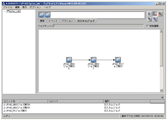Open the ファイル menu
This screenshot has height=120, width=167.
pyautogui.click(x=8, y=7)
